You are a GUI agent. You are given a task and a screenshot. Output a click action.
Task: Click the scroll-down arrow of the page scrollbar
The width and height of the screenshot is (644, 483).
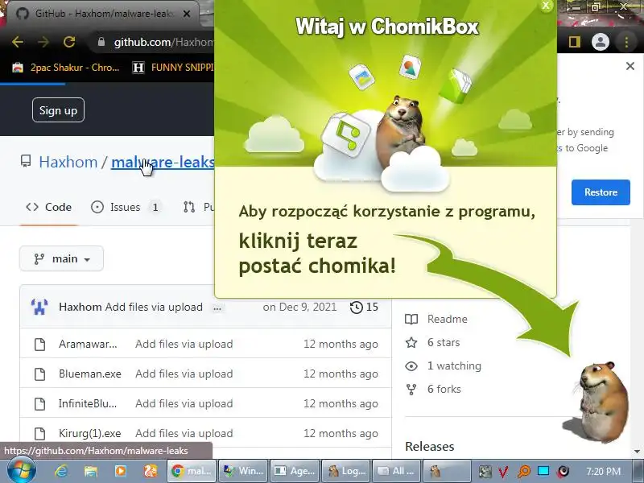pyautogui.click(x=637, y=452)
